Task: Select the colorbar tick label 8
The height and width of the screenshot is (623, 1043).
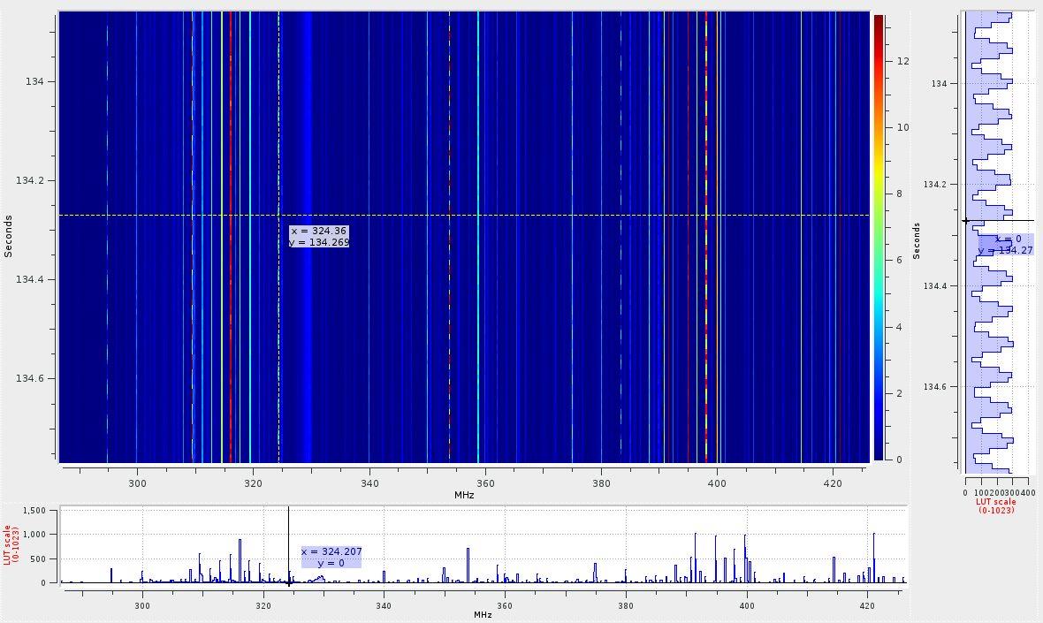Action: pos(899,194)
